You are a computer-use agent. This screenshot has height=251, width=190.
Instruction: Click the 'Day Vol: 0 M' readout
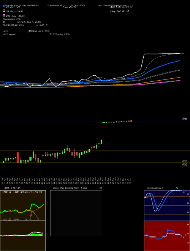click(x=119, y=11)
